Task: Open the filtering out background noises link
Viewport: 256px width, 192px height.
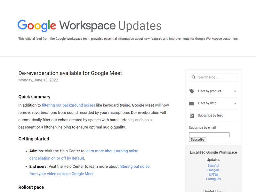Action: coord(68,105)
